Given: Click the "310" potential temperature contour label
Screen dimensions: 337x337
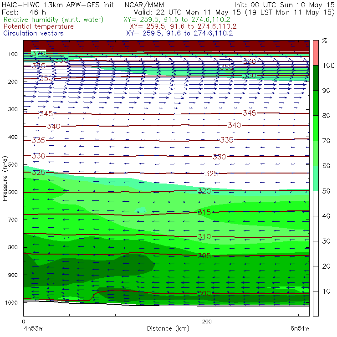Looking at the screenshot, I should (204, 237).
